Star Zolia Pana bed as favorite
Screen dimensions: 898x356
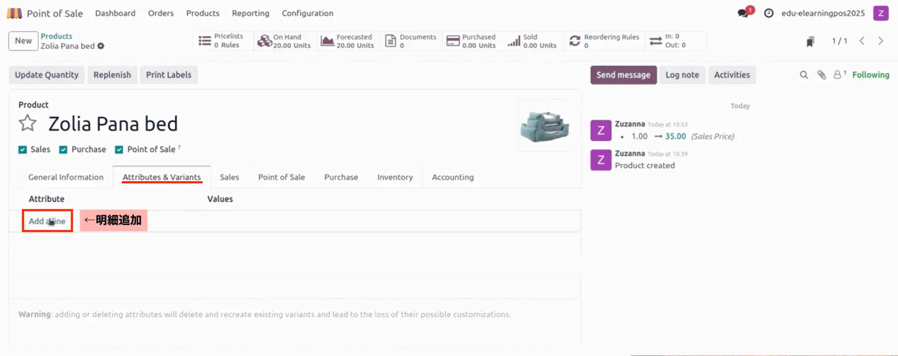pos(28,123)
